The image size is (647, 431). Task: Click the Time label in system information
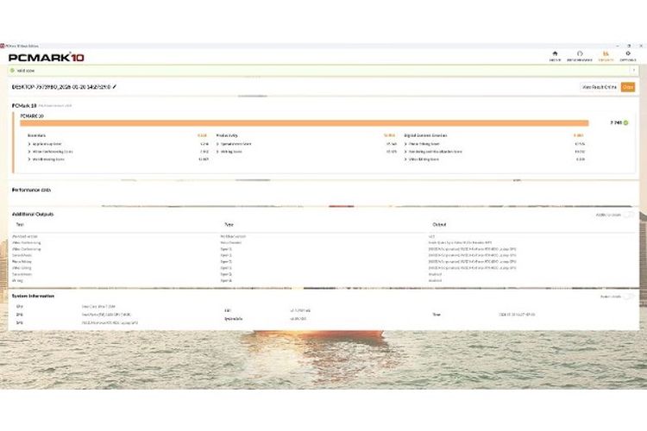pos(437,315)
